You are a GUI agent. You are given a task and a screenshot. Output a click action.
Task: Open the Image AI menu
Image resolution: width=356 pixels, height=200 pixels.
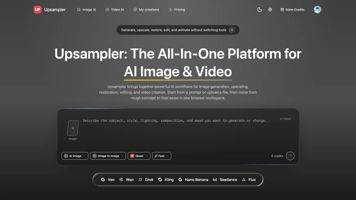point(87,9)
